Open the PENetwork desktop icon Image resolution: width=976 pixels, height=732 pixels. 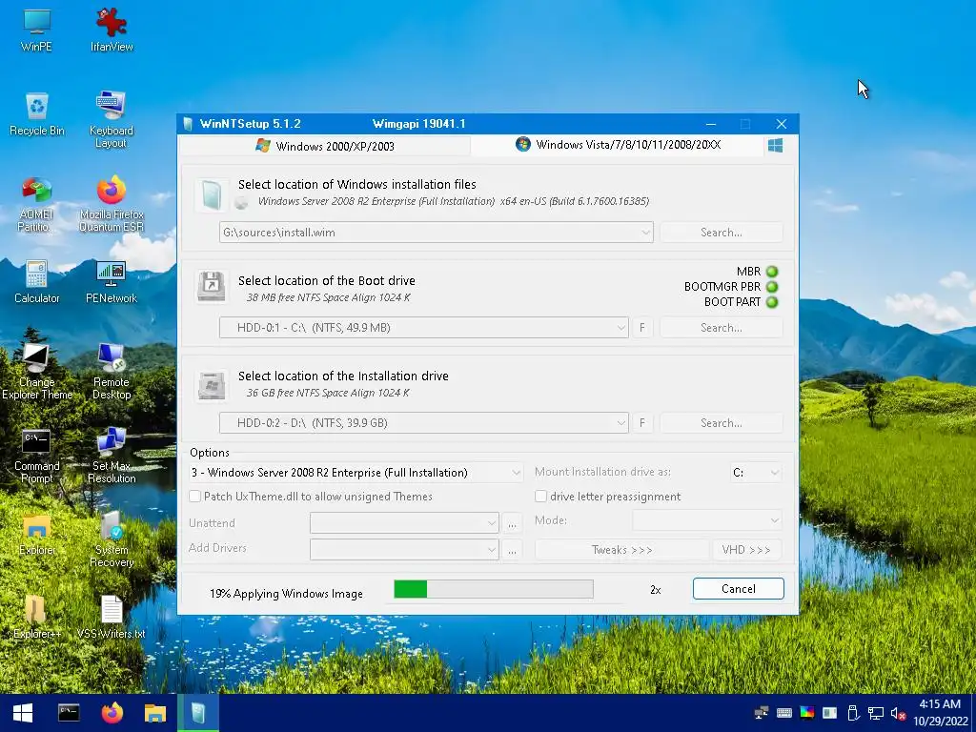(x=112, y=282)
